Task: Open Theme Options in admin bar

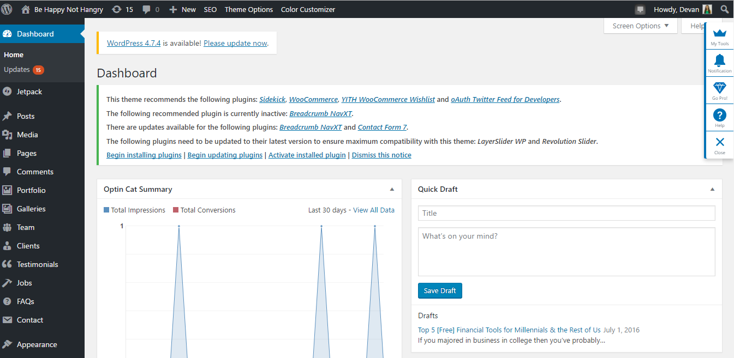Action: (x=249, y=9)
